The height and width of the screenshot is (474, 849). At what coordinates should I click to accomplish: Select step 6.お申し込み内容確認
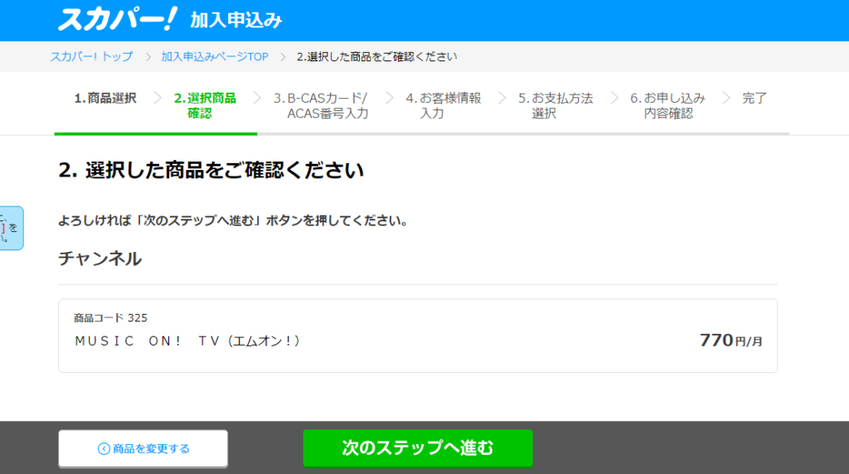tap(667, 105)
